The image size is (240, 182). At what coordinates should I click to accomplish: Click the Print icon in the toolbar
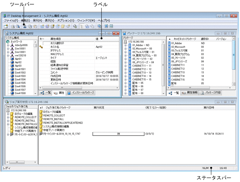pyautogui.click(x=13, y=27)
